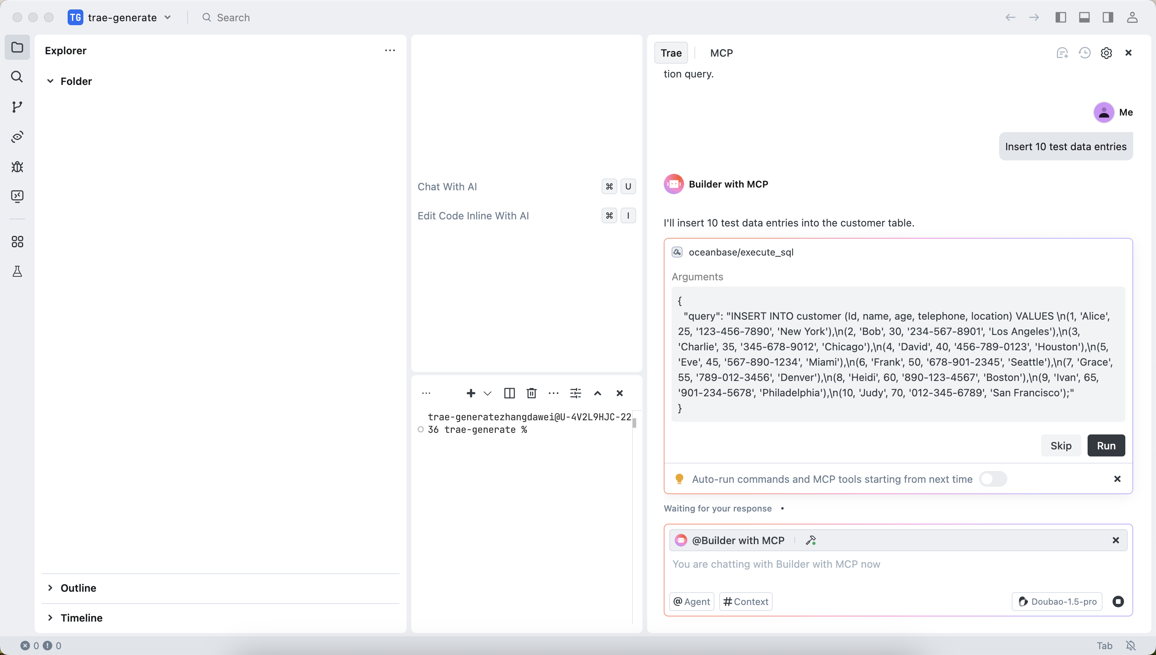Toggle the bottom panel layout button

[x=1084, y=18]
